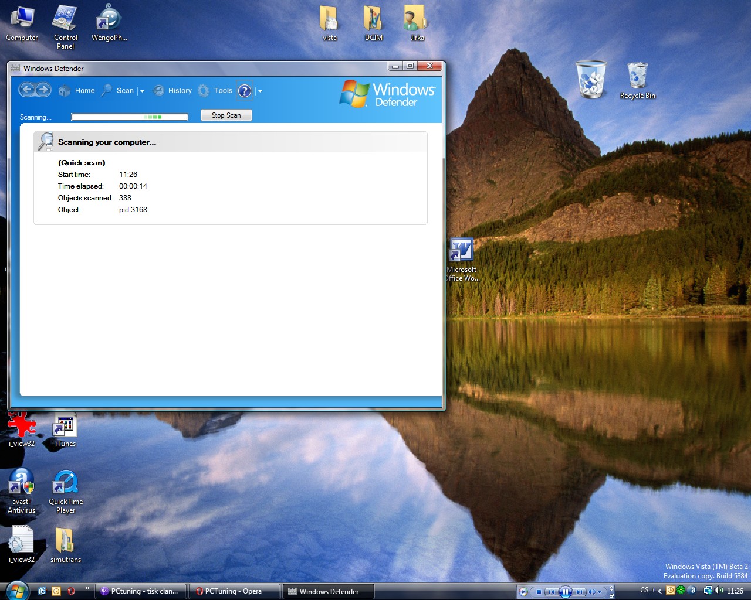Click the 11:26 taskbar clock

(735, 591)
